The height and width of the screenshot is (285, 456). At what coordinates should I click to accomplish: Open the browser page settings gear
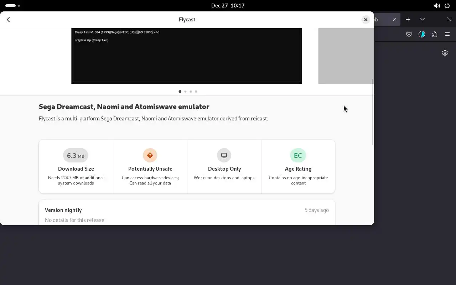tap(445, 53)
